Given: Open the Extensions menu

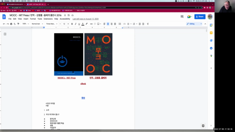Looking at the screenshot, I should click(48, 19).
